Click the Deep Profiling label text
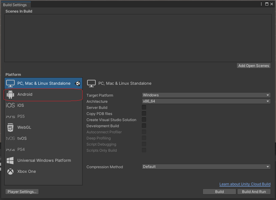This screenshot has width=276, height=200. (x=98, y=138)
